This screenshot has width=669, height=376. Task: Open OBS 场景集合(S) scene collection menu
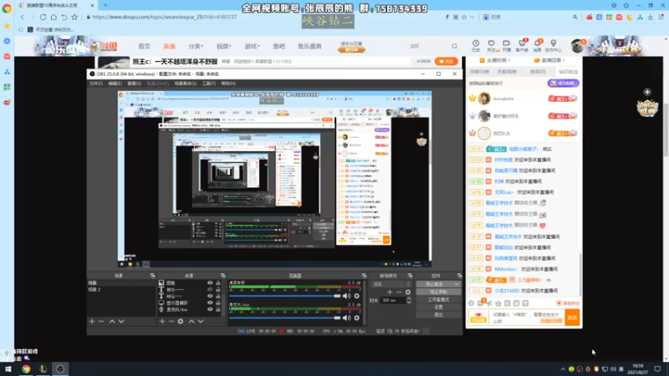[x=185, y=84]
